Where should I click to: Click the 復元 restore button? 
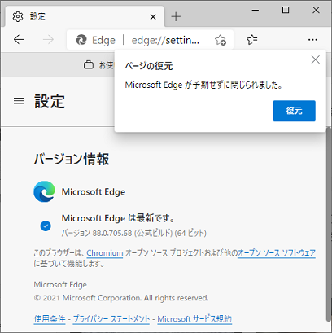(x=295, y=111)
